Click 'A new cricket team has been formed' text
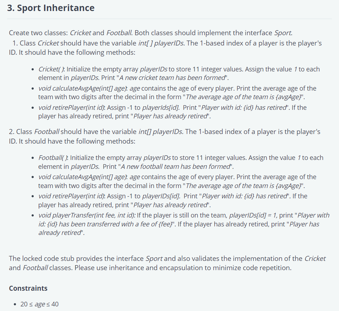The height and width of the screenshot is (311, 339). coord(172,78)
